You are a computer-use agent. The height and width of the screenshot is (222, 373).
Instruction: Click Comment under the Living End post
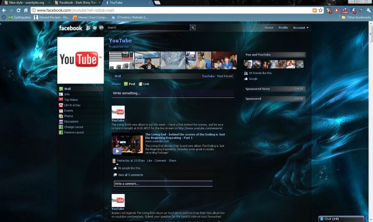160,160
